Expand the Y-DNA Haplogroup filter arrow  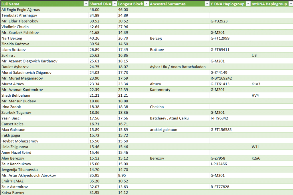point(248,4)
